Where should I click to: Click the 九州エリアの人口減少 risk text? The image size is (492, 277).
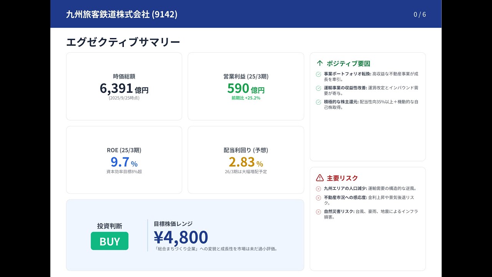click(370, 189)
